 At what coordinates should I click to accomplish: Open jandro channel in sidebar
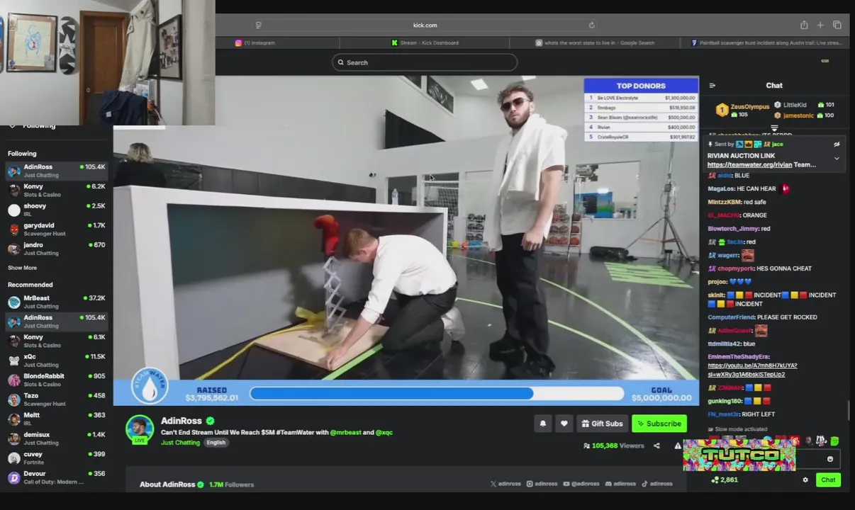pos(57,249)
